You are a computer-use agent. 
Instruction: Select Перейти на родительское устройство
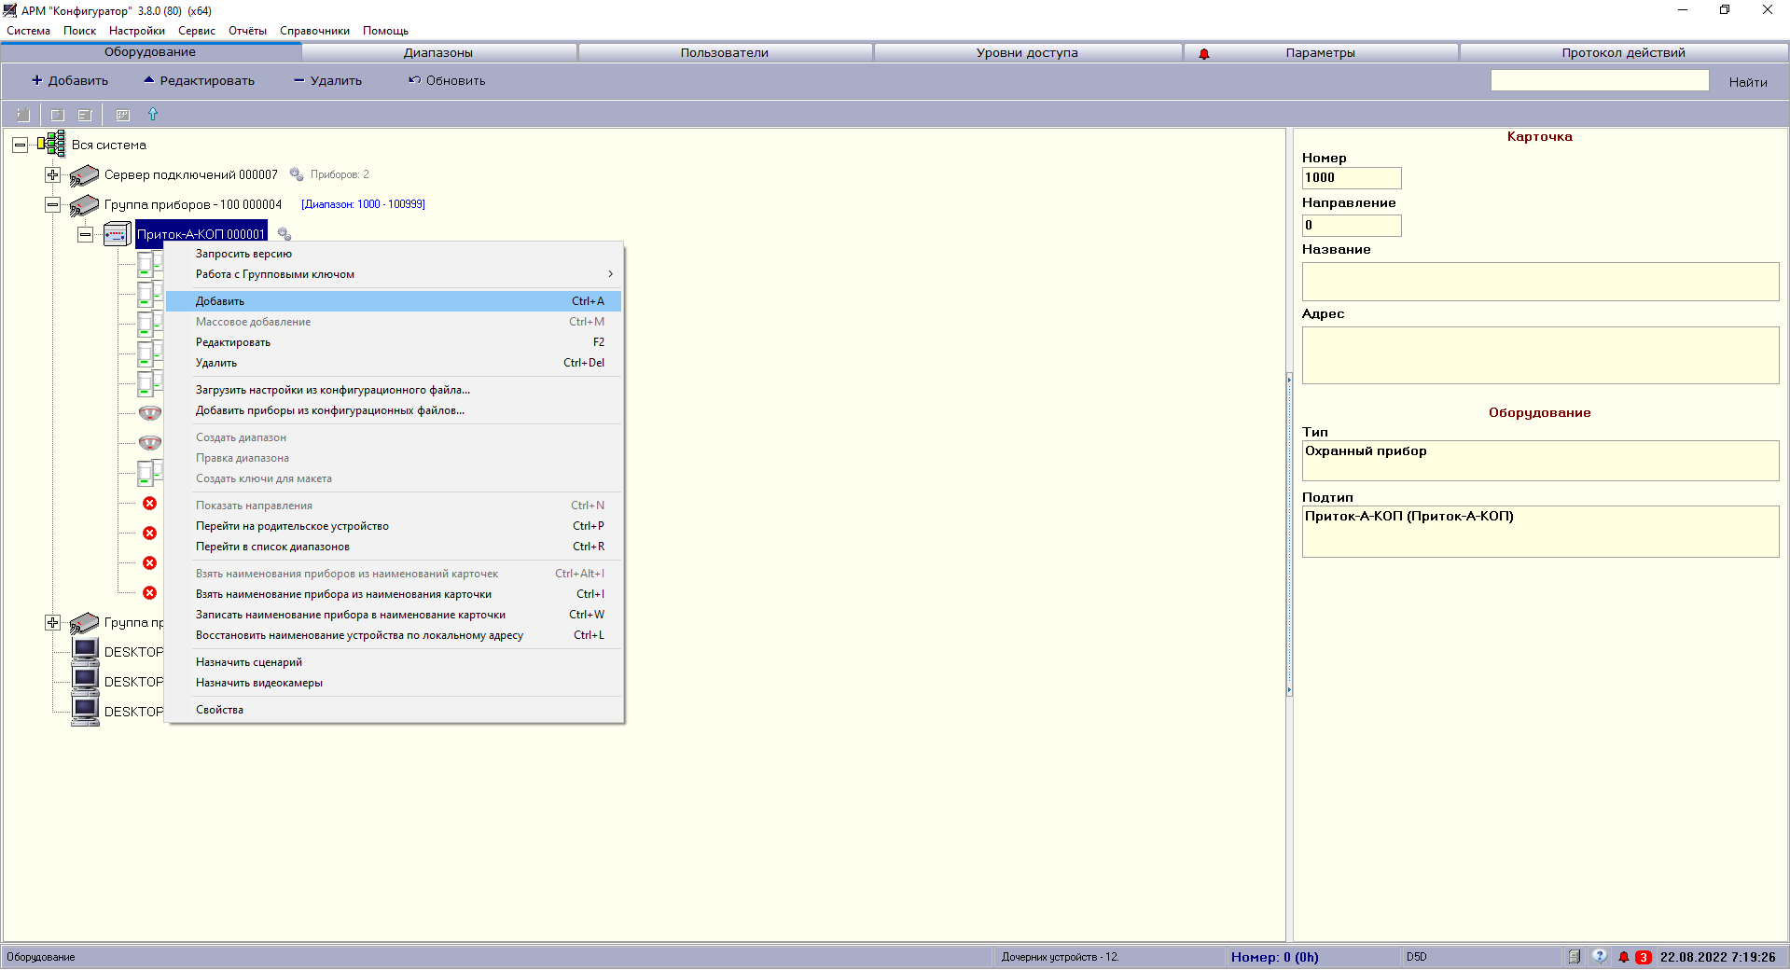coord(394,526)
